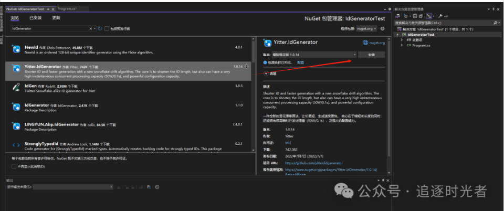Expand the Program.cs tree node
The height and width of the screenshot is (211, 504).
402,45
